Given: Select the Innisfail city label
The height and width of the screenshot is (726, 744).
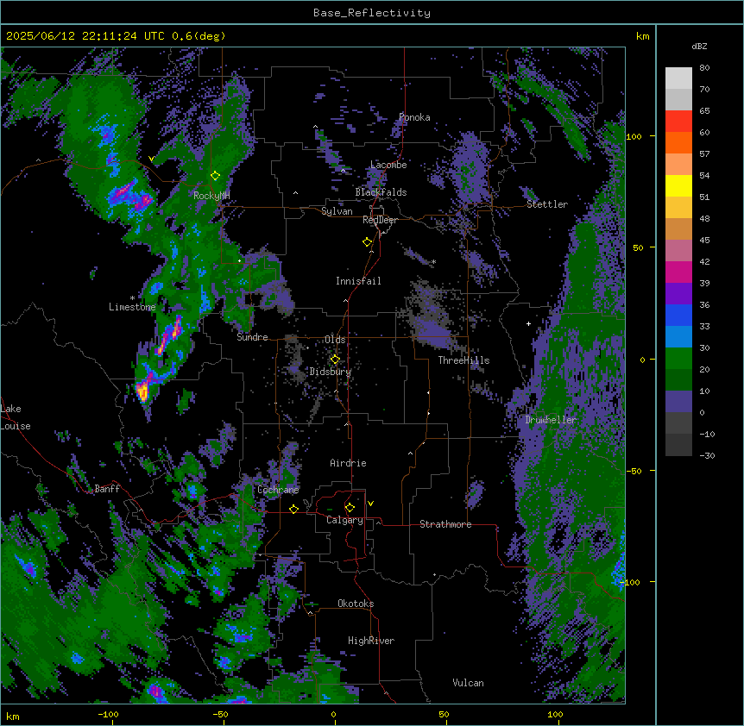Looking at the screenshot, I should point(358,281).
